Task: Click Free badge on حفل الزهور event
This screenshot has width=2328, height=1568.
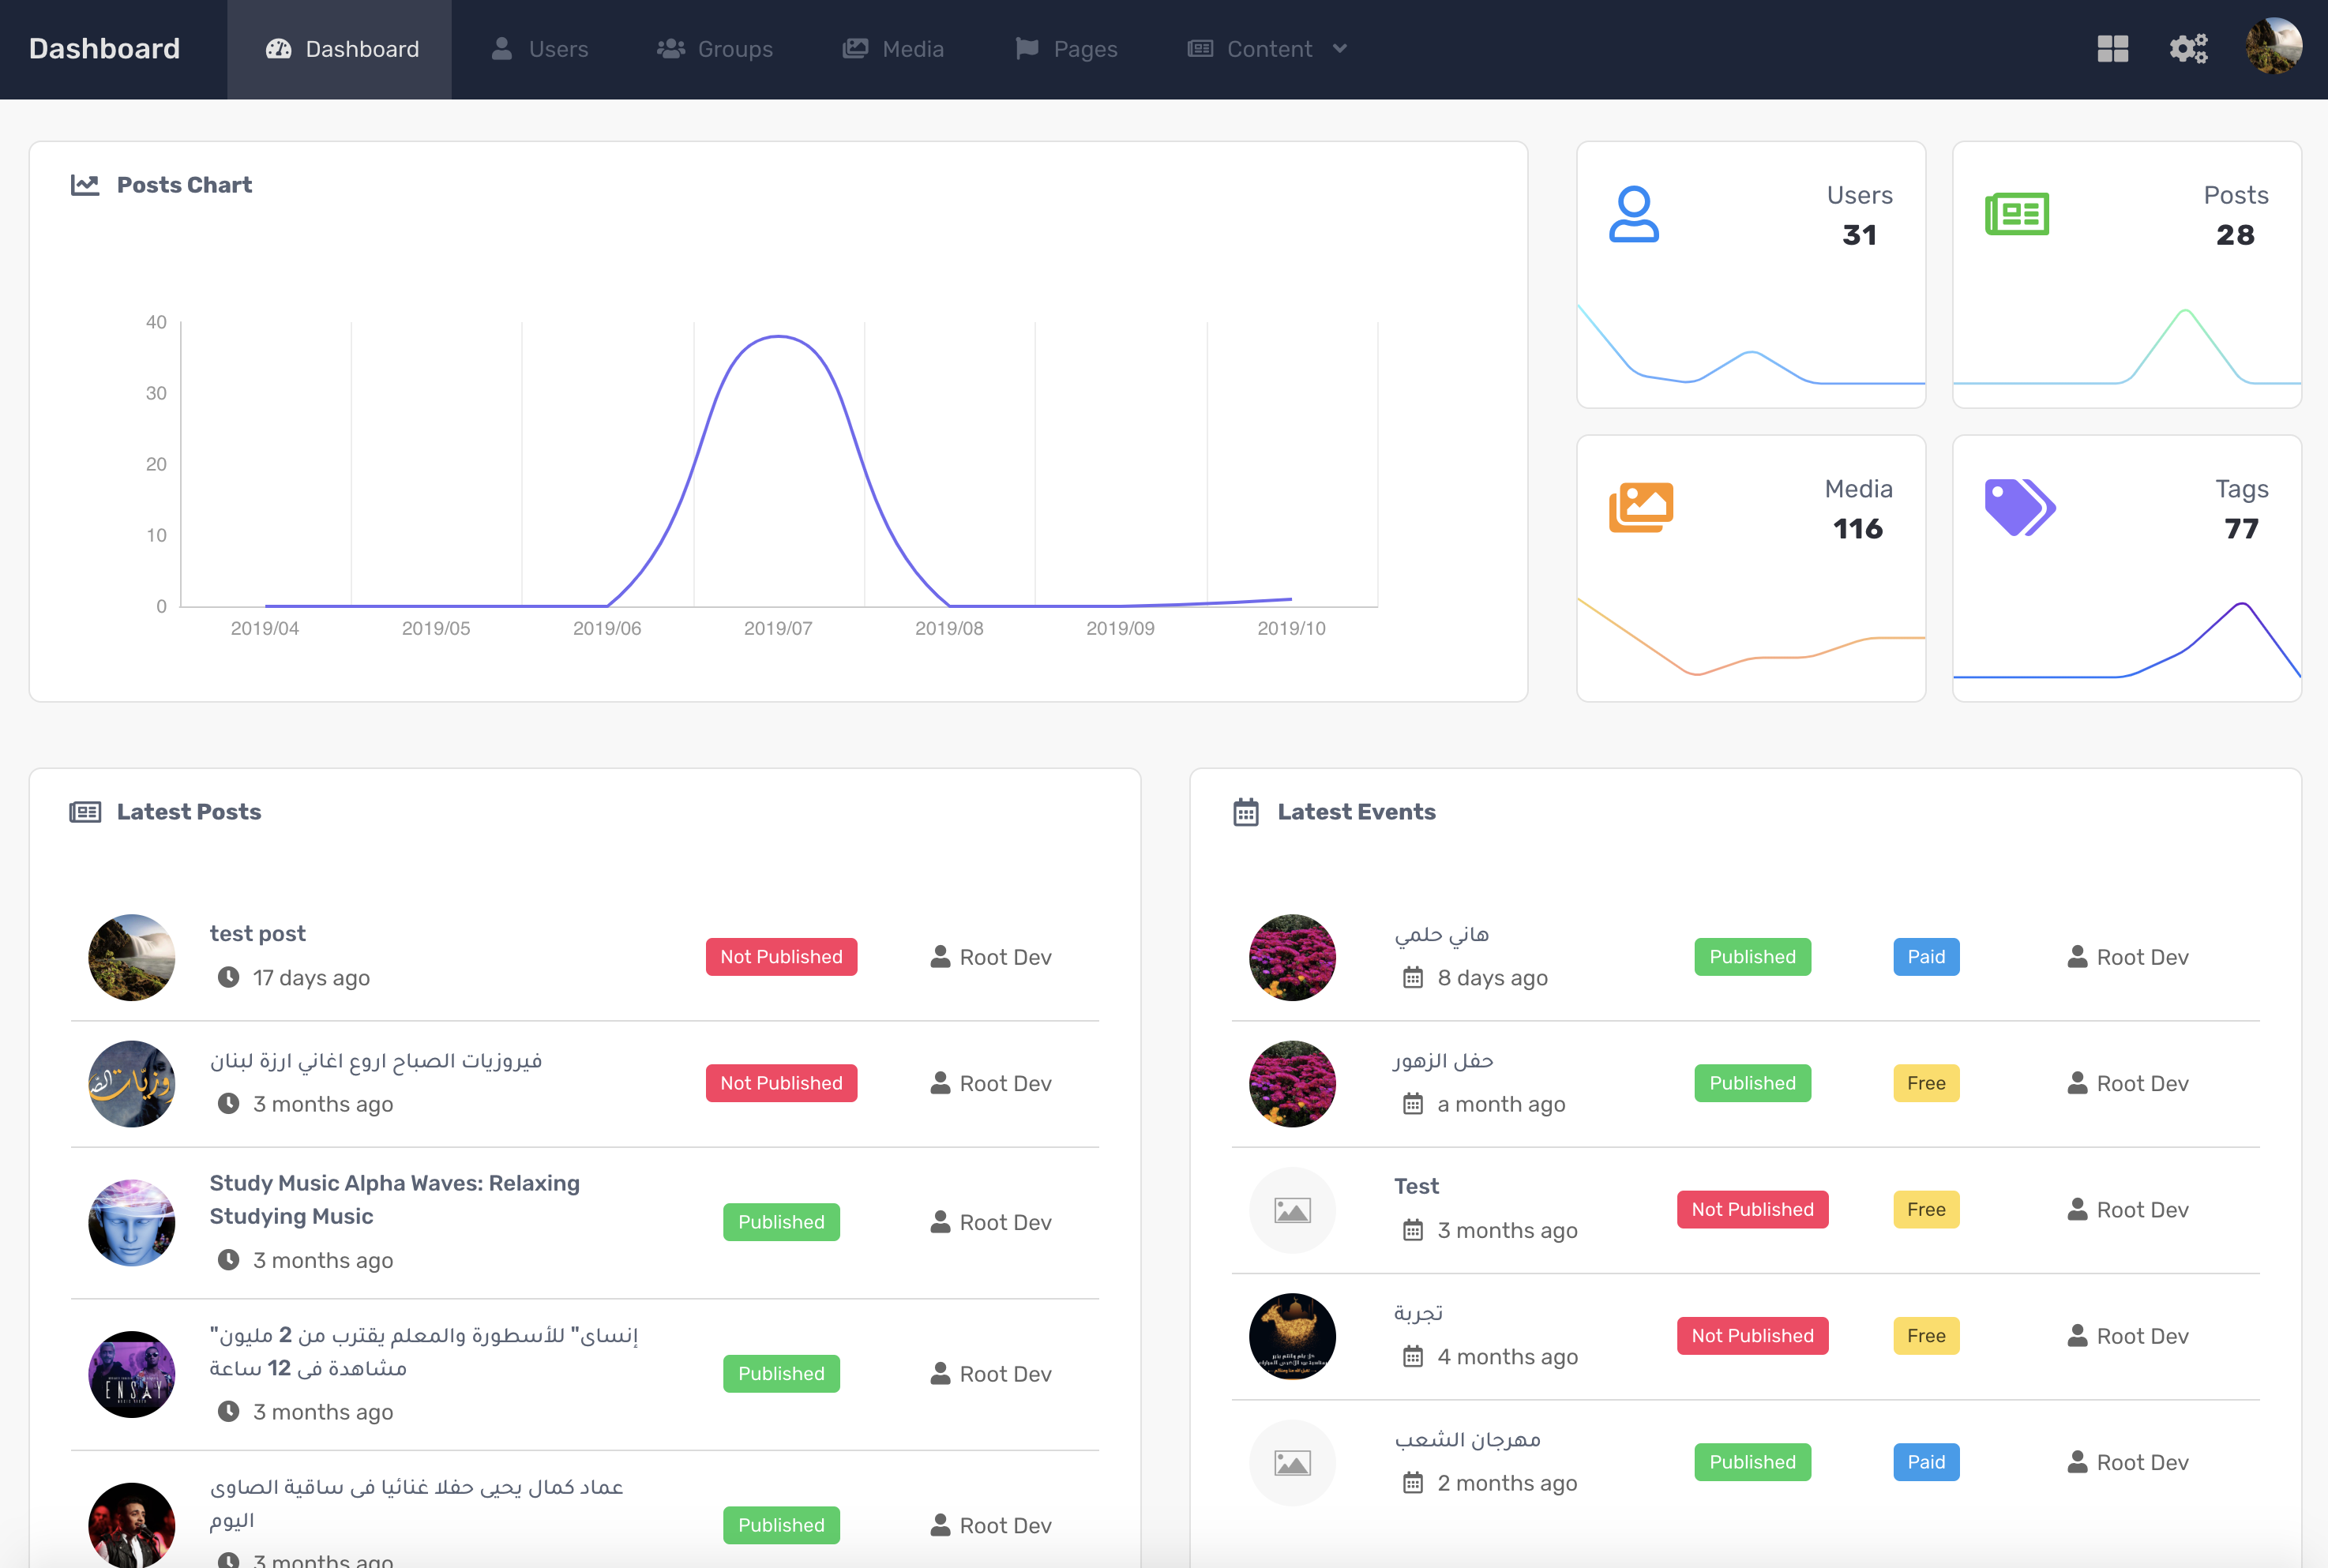Action: 1926,1083
